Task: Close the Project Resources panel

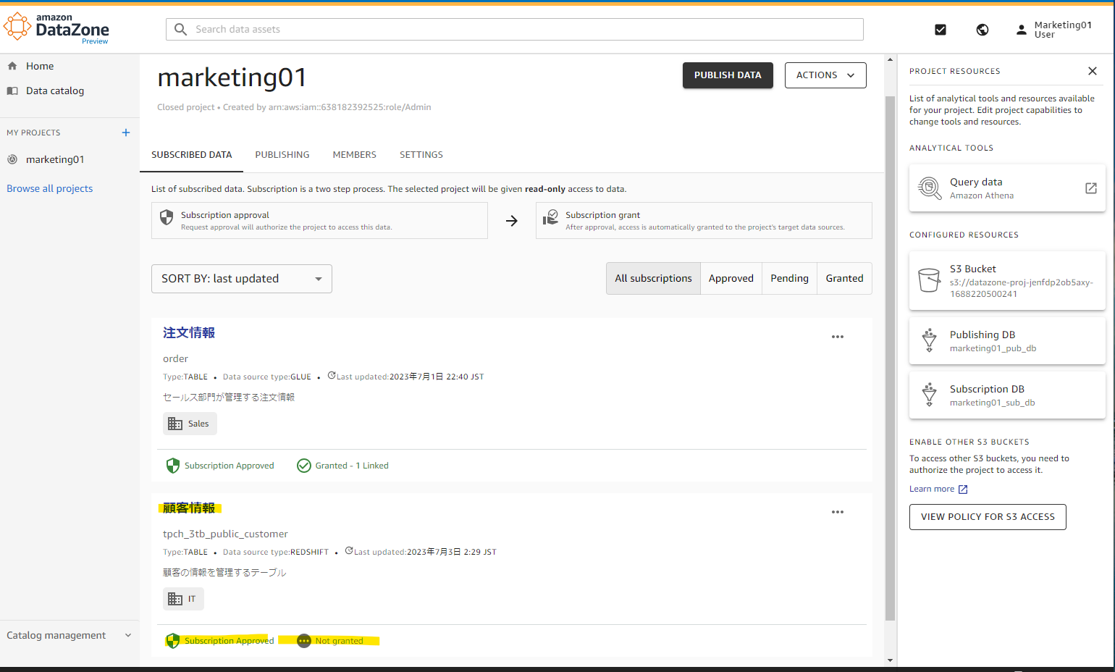Action: tap(1093, 71)
